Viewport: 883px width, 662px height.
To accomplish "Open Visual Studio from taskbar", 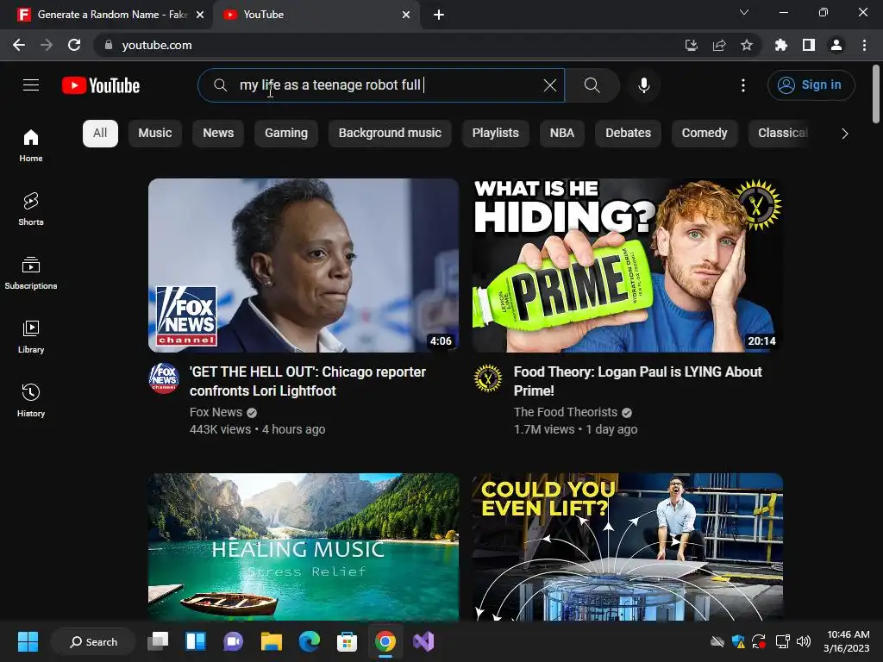I will click(x=423, y=641).
